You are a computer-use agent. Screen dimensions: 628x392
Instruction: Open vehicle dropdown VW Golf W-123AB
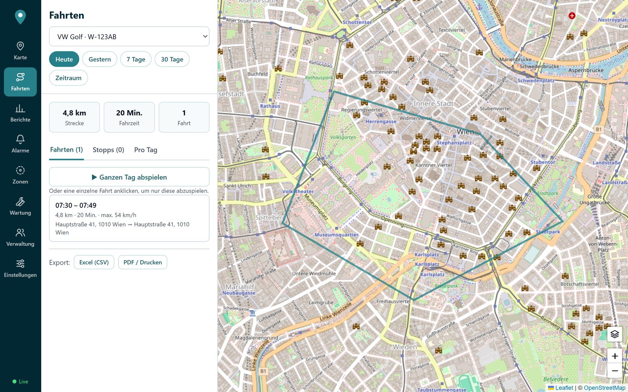click(129, 36)
